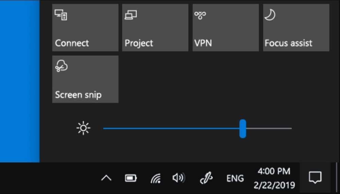The image size is (340, 194).
Task: Launch the Screen snip quick action
Action: click(85, 79)
